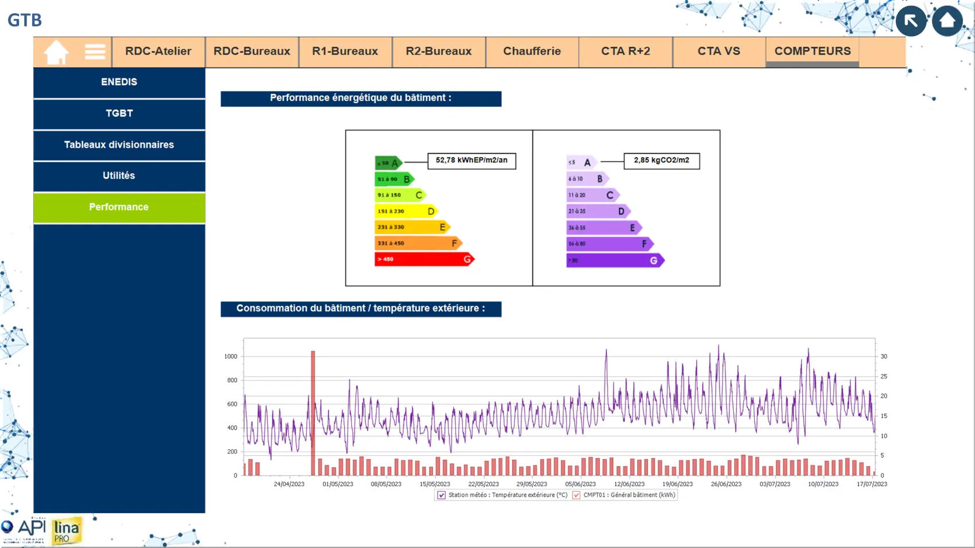Click the red G energy class bar
Viewport: 975px width, 548px height.
coord(424,260)
